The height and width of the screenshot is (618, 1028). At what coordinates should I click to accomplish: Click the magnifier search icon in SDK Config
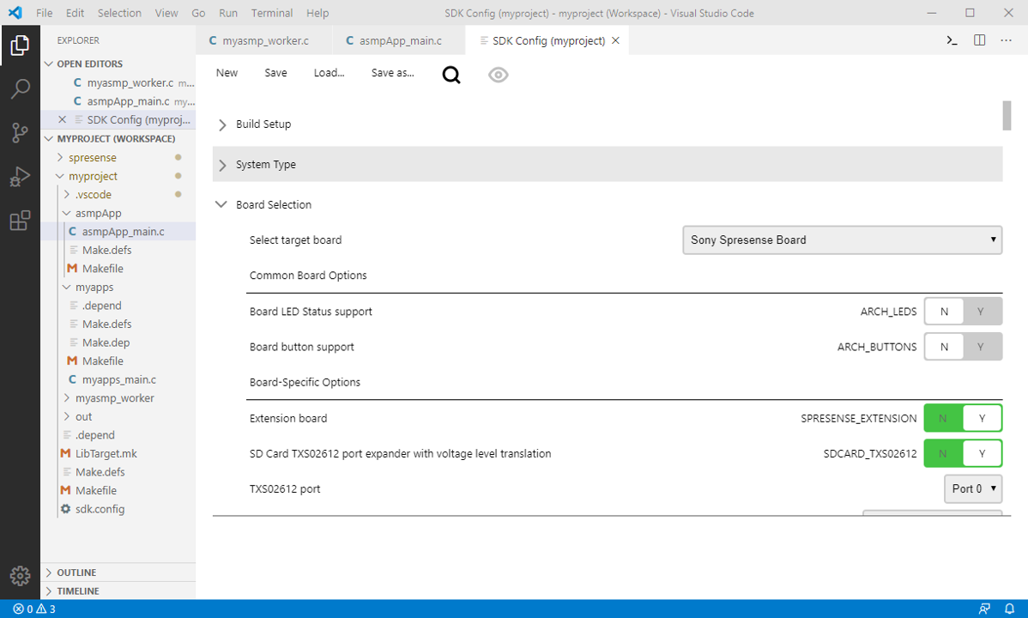pyautogui.click(x=451, y=75)
